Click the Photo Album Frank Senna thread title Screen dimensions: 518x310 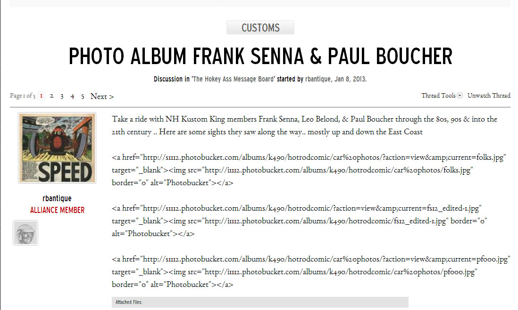coord(260,57)
